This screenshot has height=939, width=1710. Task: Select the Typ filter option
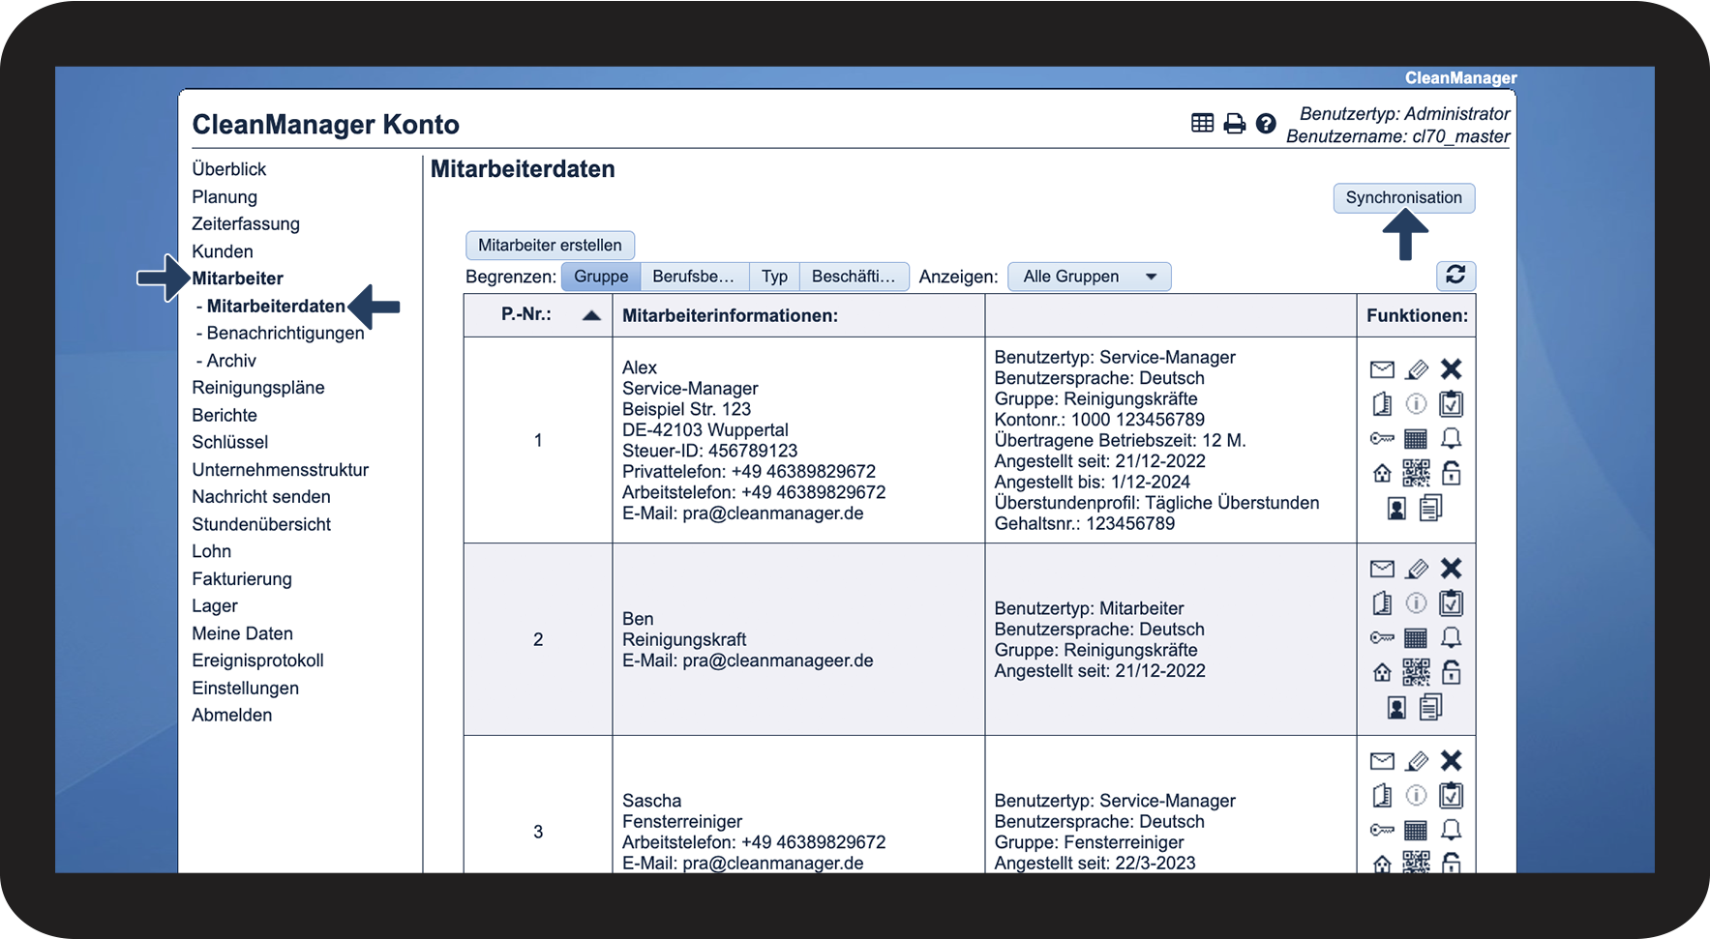click(x=774, y=277)
